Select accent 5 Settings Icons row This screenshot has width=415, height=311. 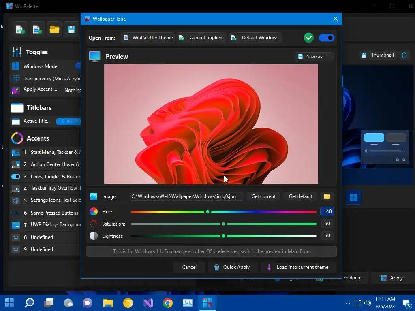tap(45, 200)
